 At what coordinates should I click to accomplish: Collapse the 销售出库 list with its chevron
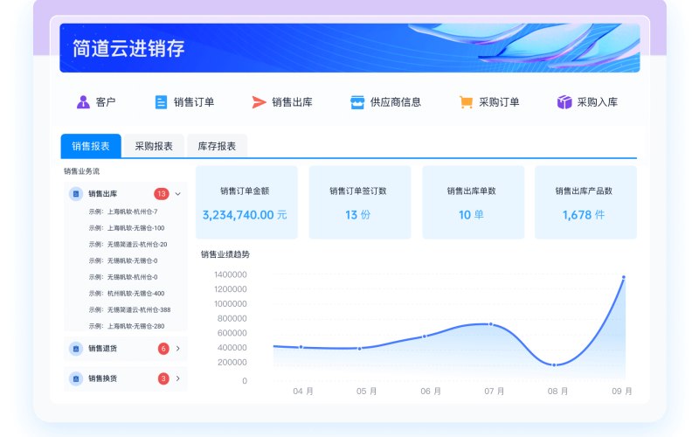tap(178, 194)
